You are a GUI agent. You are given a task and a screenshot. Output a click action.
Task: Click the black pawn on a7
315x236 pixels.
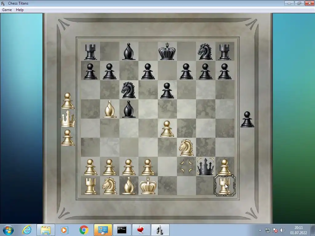click(90, 71)
